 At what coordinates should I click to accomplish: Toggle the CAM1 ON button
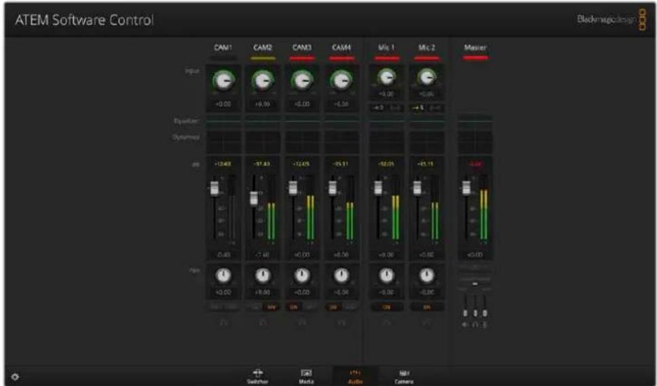point(215,307)
